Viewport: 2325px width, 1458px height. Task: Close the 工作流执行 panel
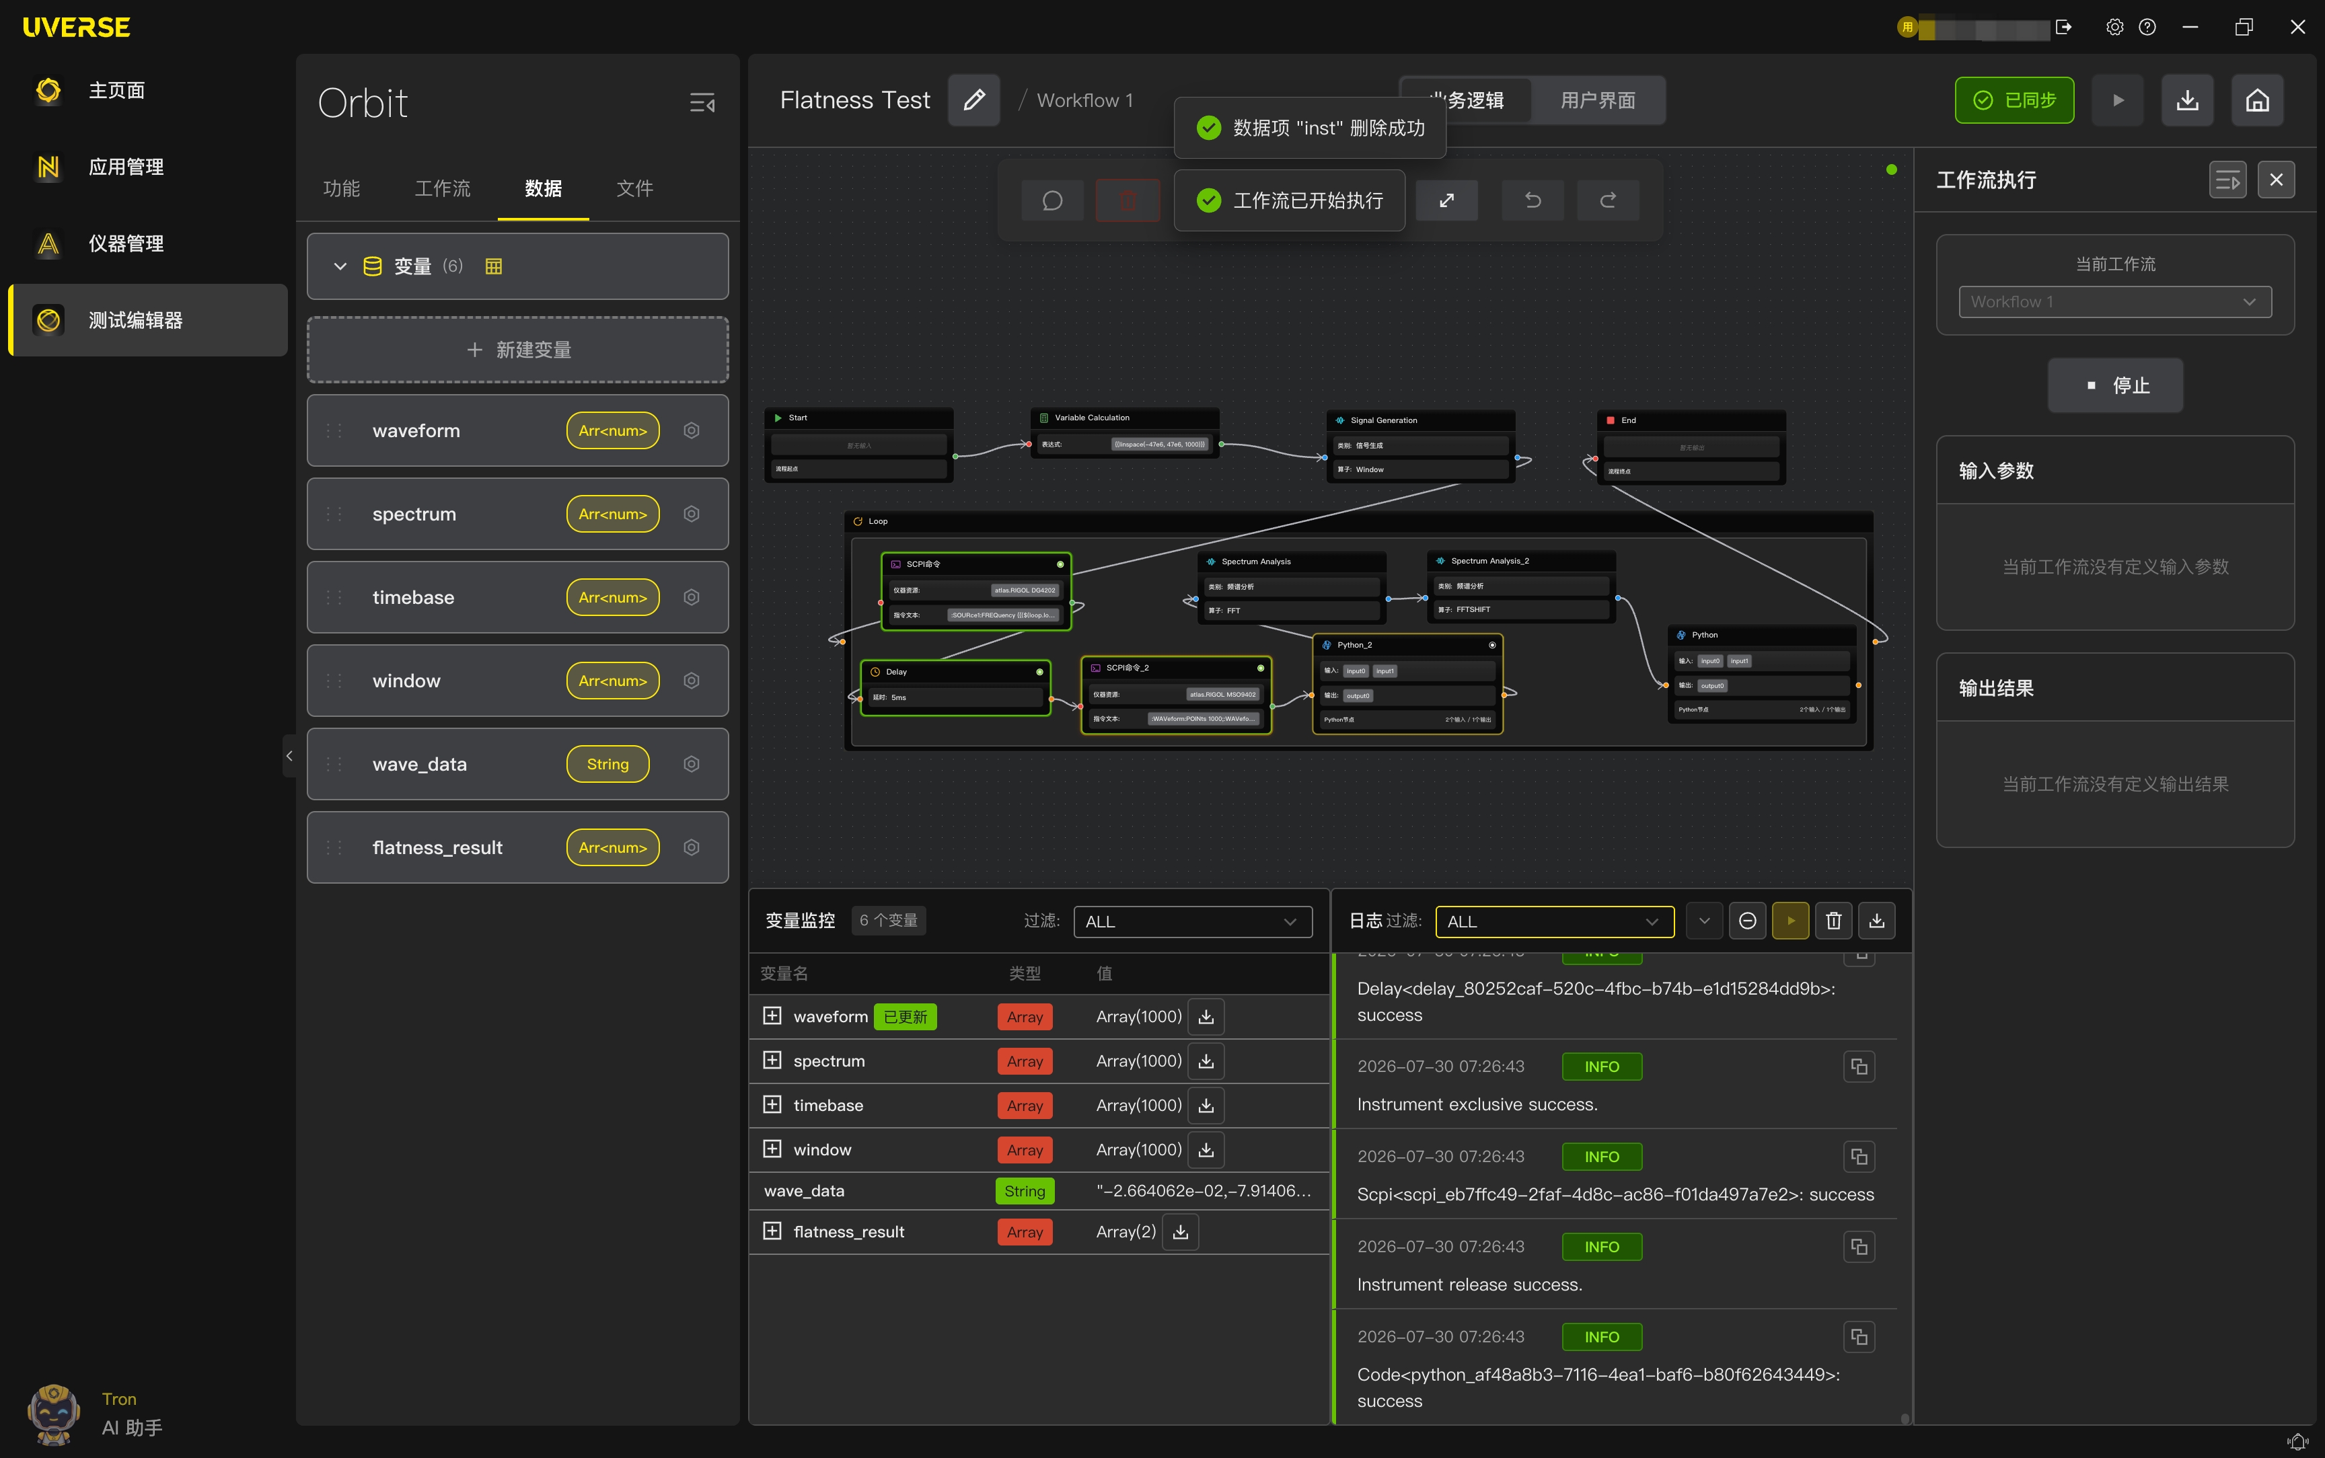pyautogui.click(x=2277, y=180)
